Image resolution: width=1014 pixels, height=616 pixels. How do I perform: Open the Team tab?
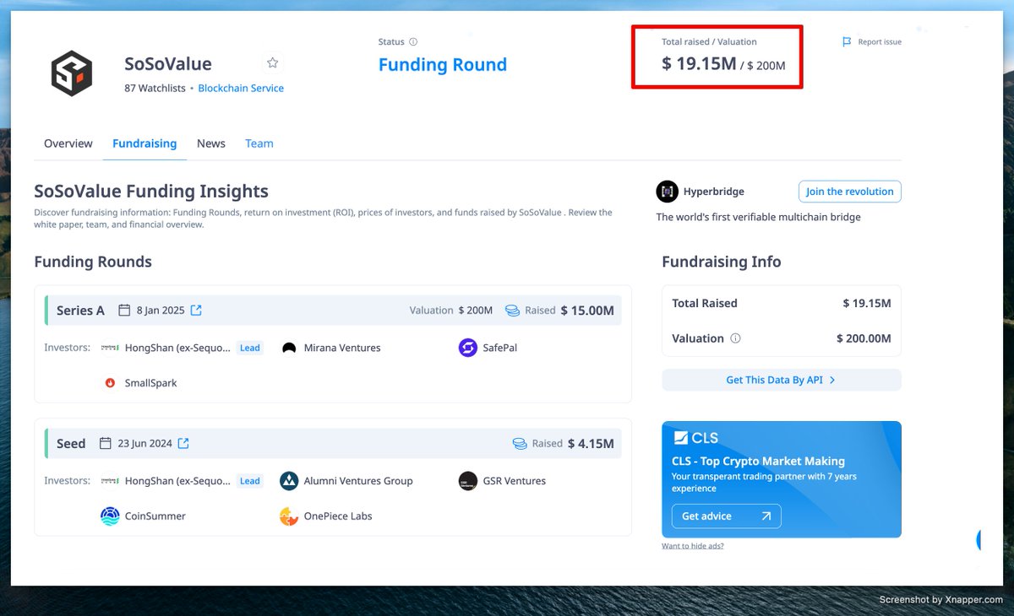259,143
